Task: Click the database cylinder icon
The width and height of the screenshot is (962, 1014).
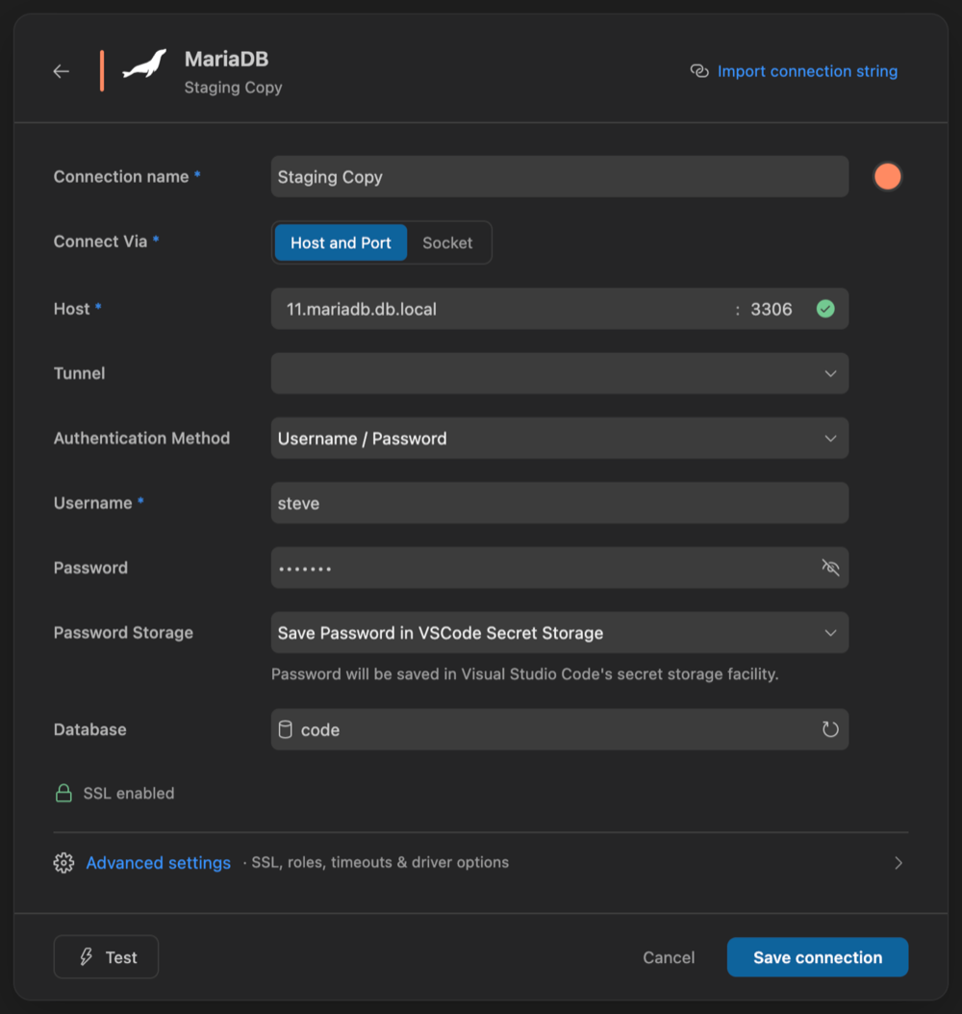Action: 285,729
